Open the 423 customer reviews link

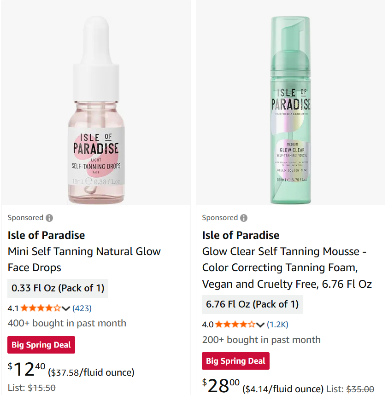pos(82,308)
